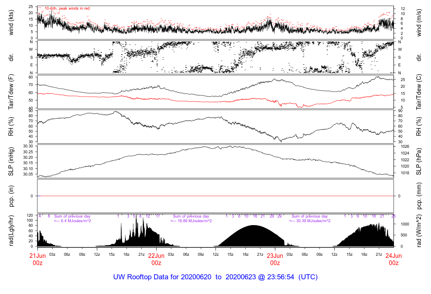Viewport: 431px width, 294px height.
Task: Click the '30.05' tick on the SLP axis
Action: tap(28, 174)
